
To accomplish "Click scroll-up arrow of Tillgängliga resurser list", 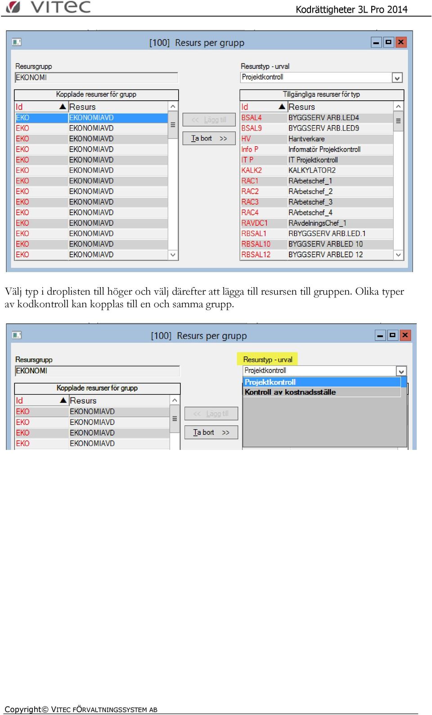I will (398, 107).
